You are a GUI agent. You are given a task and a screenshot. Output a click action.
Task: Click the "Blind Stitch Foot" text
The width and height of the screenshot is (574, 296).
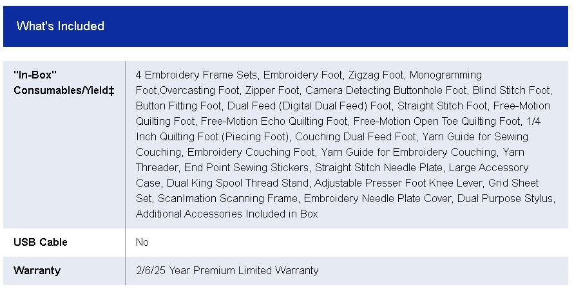pos(512,91)
